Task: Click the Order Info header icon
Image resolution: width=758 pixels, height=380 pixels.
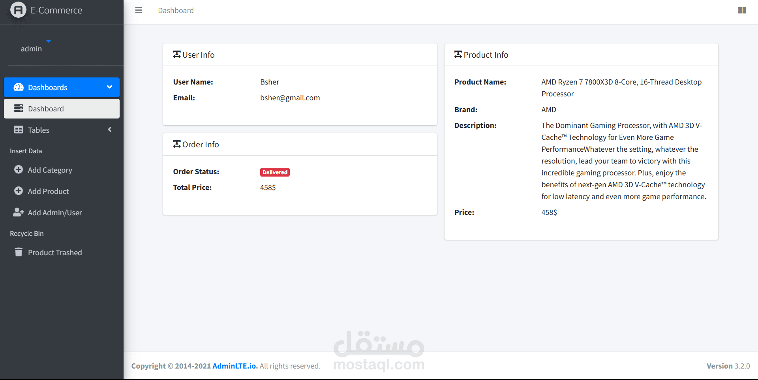Action: pyautogui.click(x=177, y=144)
